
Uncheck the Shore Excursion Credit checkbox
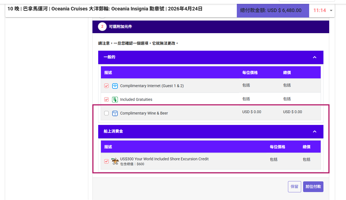tap(106, 161)
